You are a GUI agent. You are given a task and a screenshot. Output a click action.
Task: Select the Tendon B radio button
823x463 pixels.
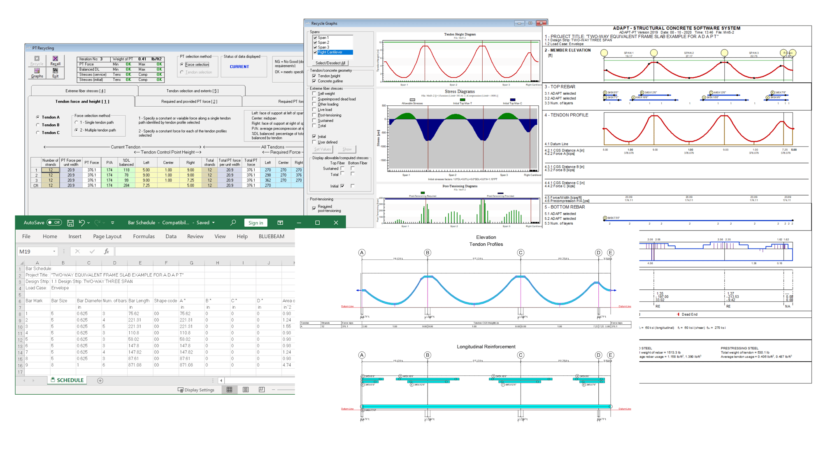[38, 125]
